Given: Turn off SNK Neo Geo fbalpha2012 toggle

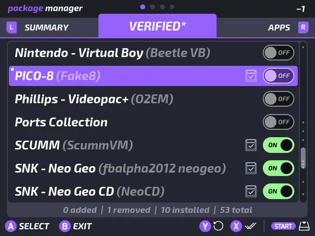Looking at the screenshot, I should (278, 168).
